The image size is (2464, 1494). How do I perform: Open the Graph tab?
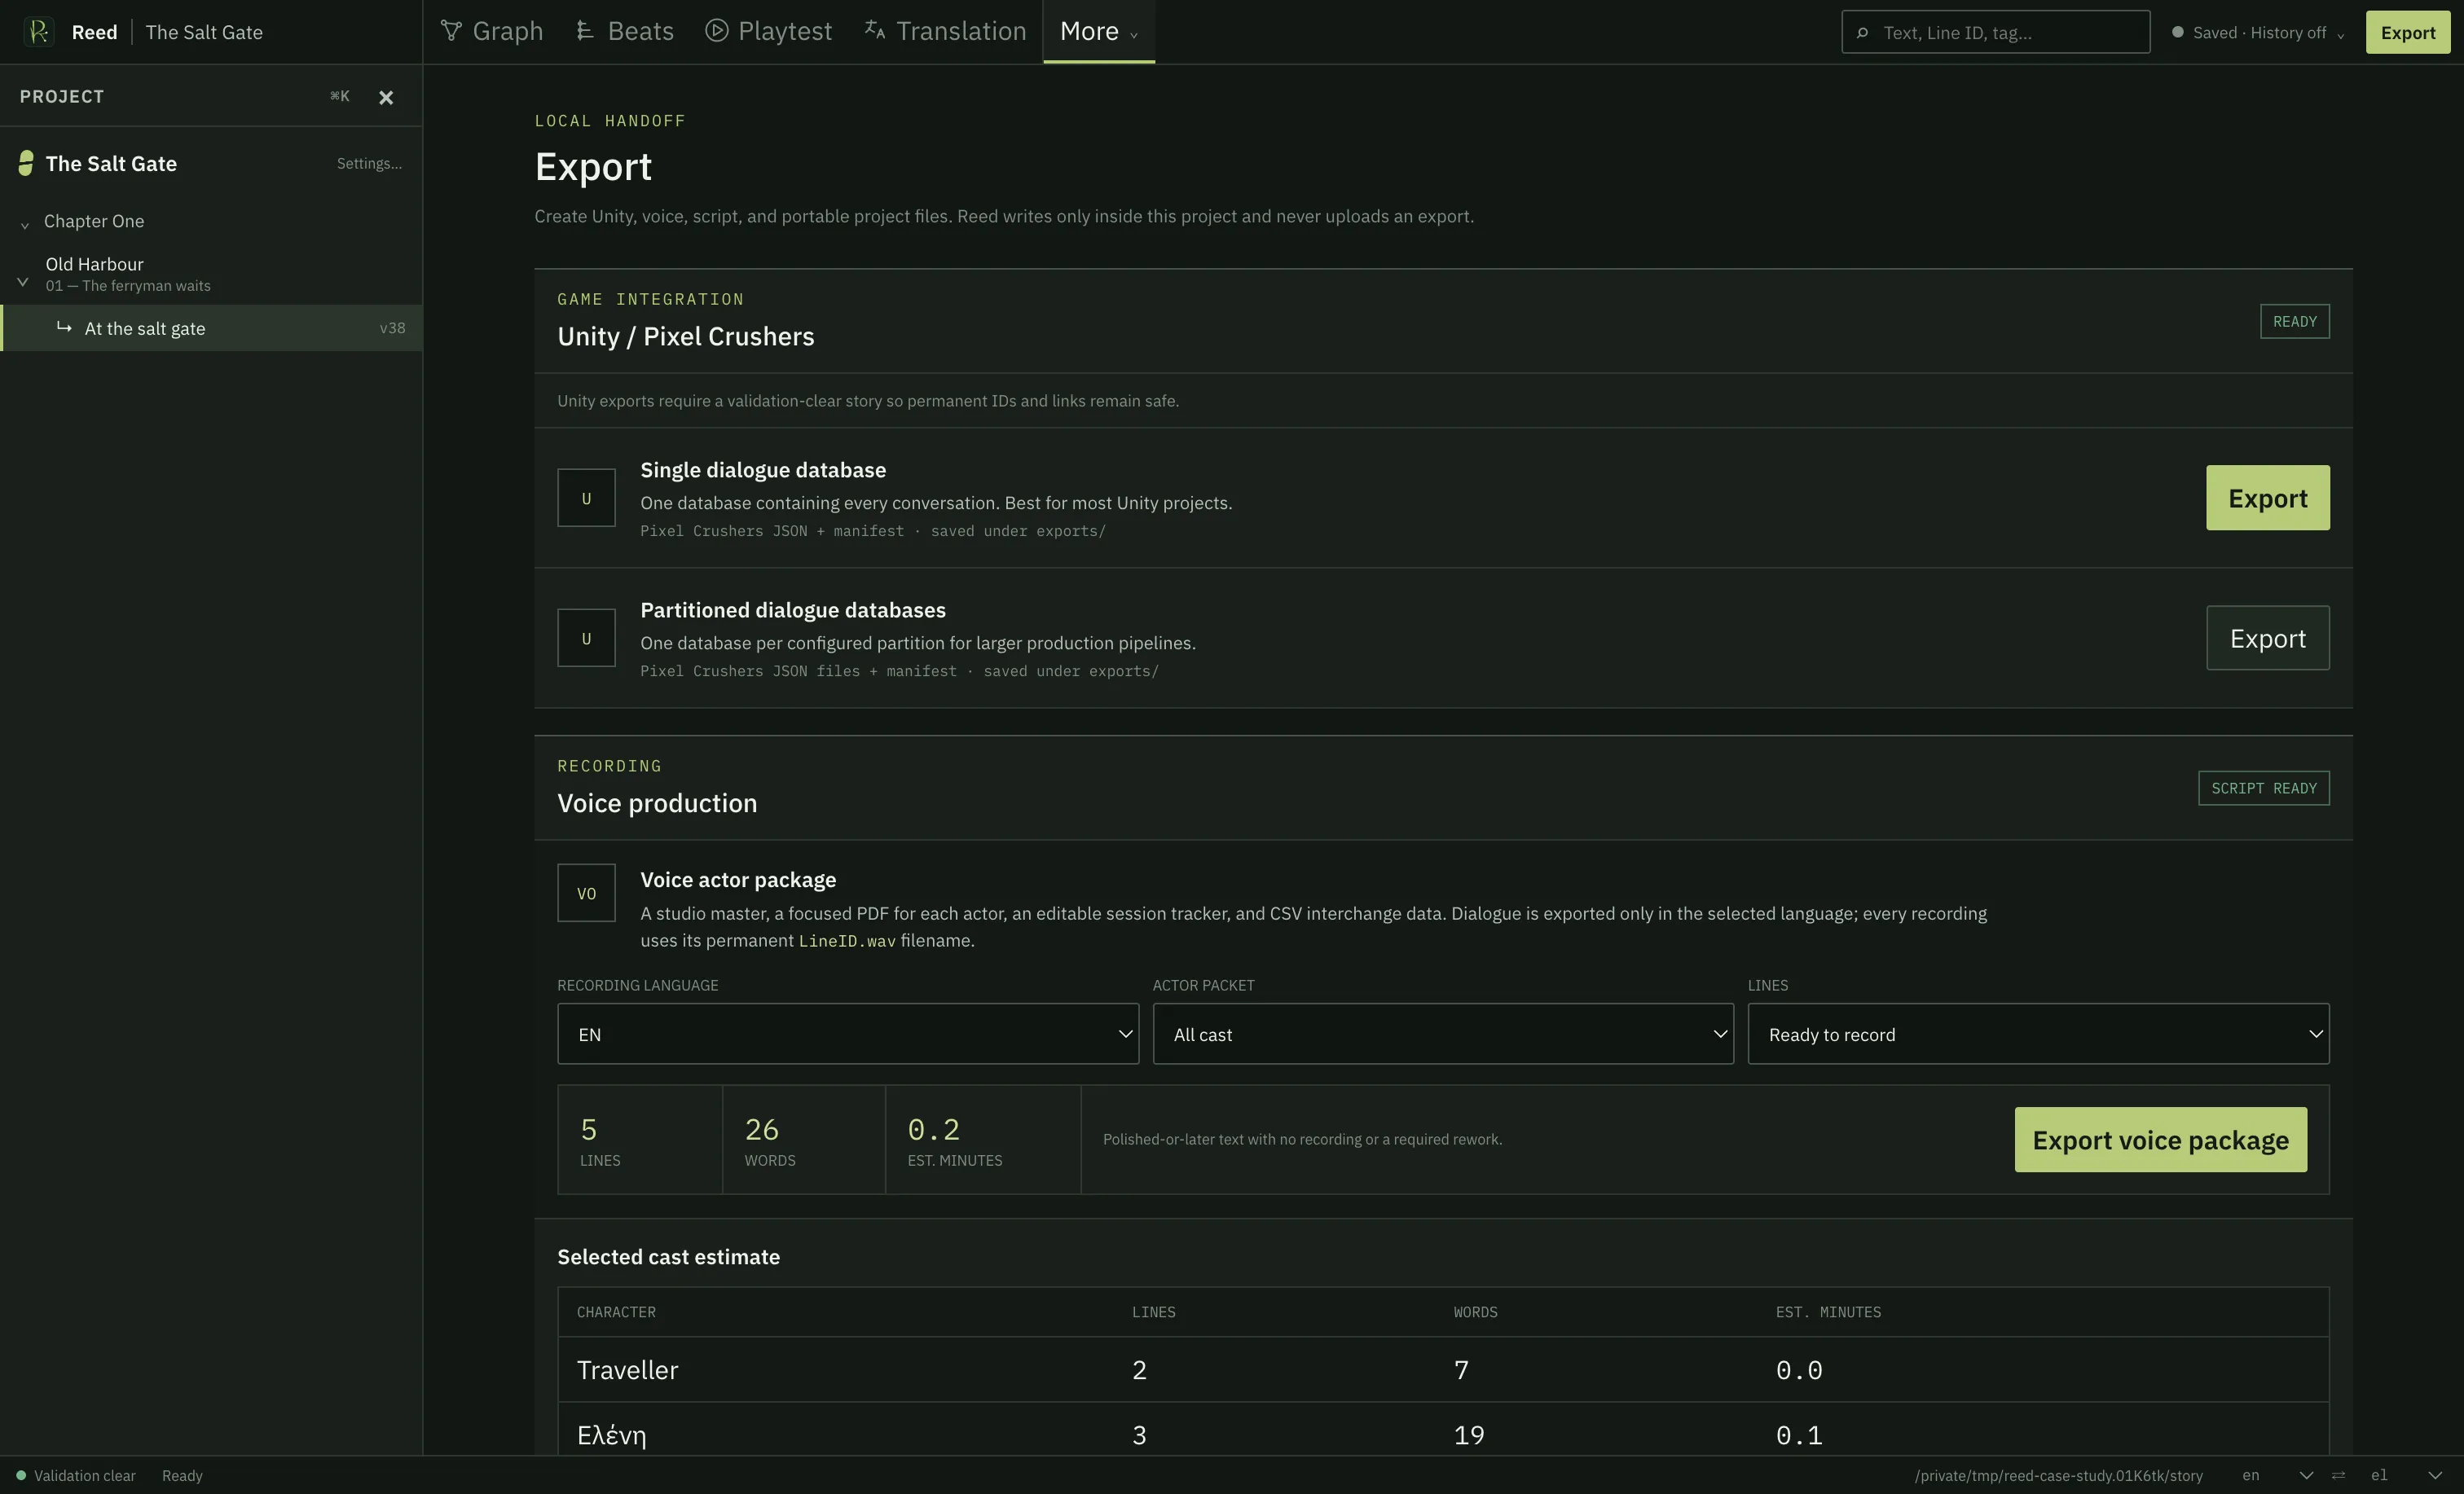492,32
